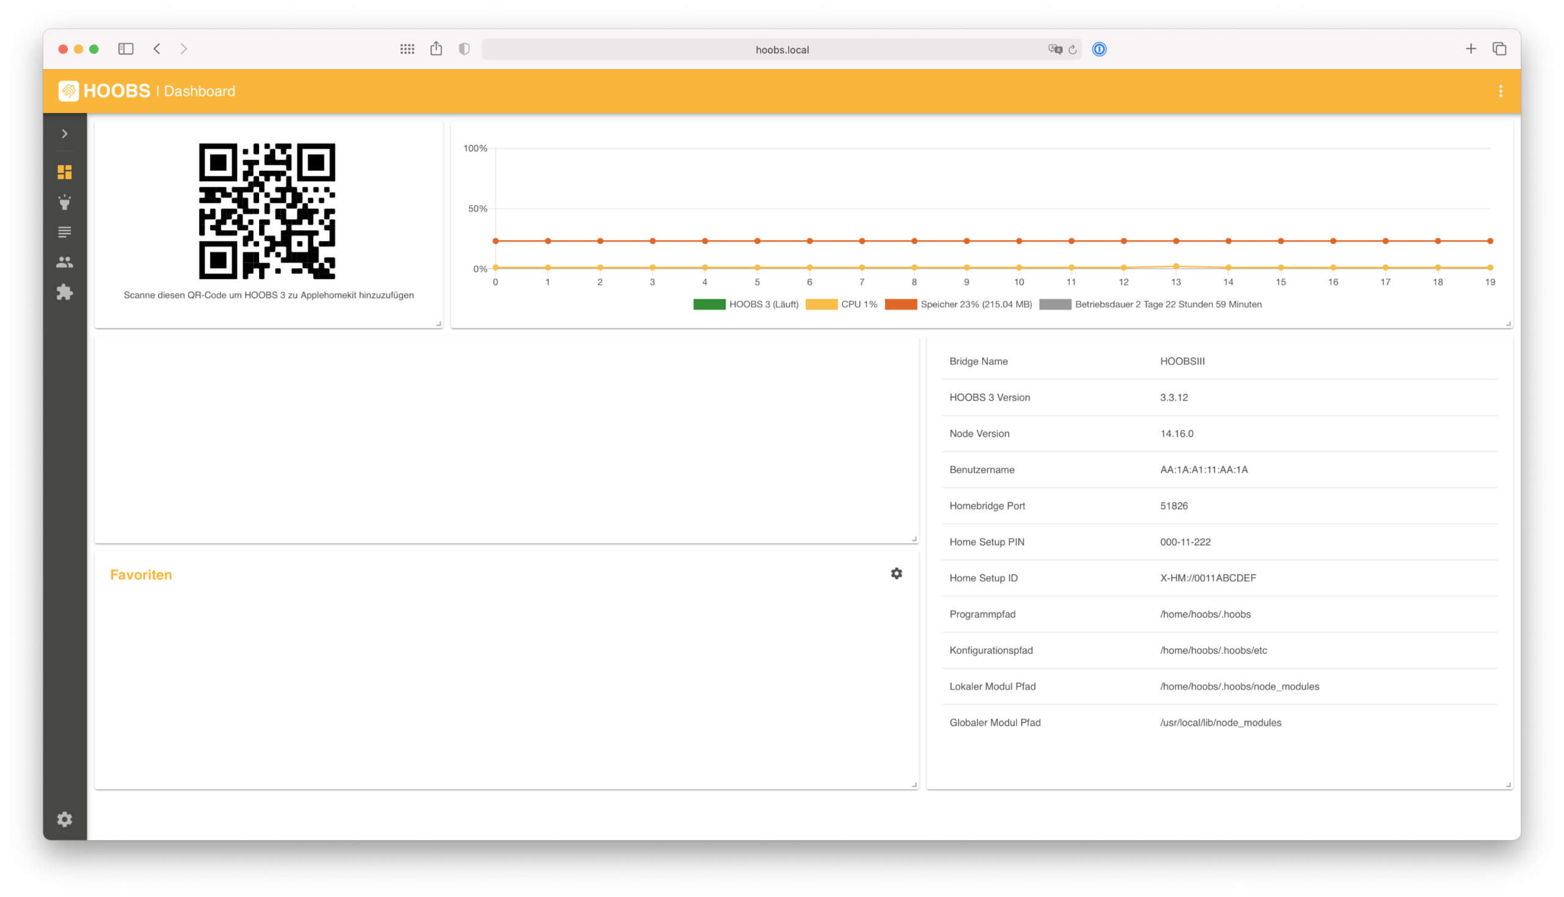
Task: Reload the hoobs.local page
Action: [x=1073, y=49]
